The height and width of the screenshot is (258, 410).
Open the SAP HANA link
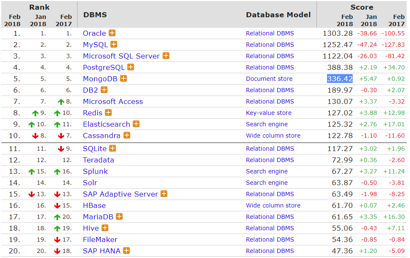click(x=102, y=251)
